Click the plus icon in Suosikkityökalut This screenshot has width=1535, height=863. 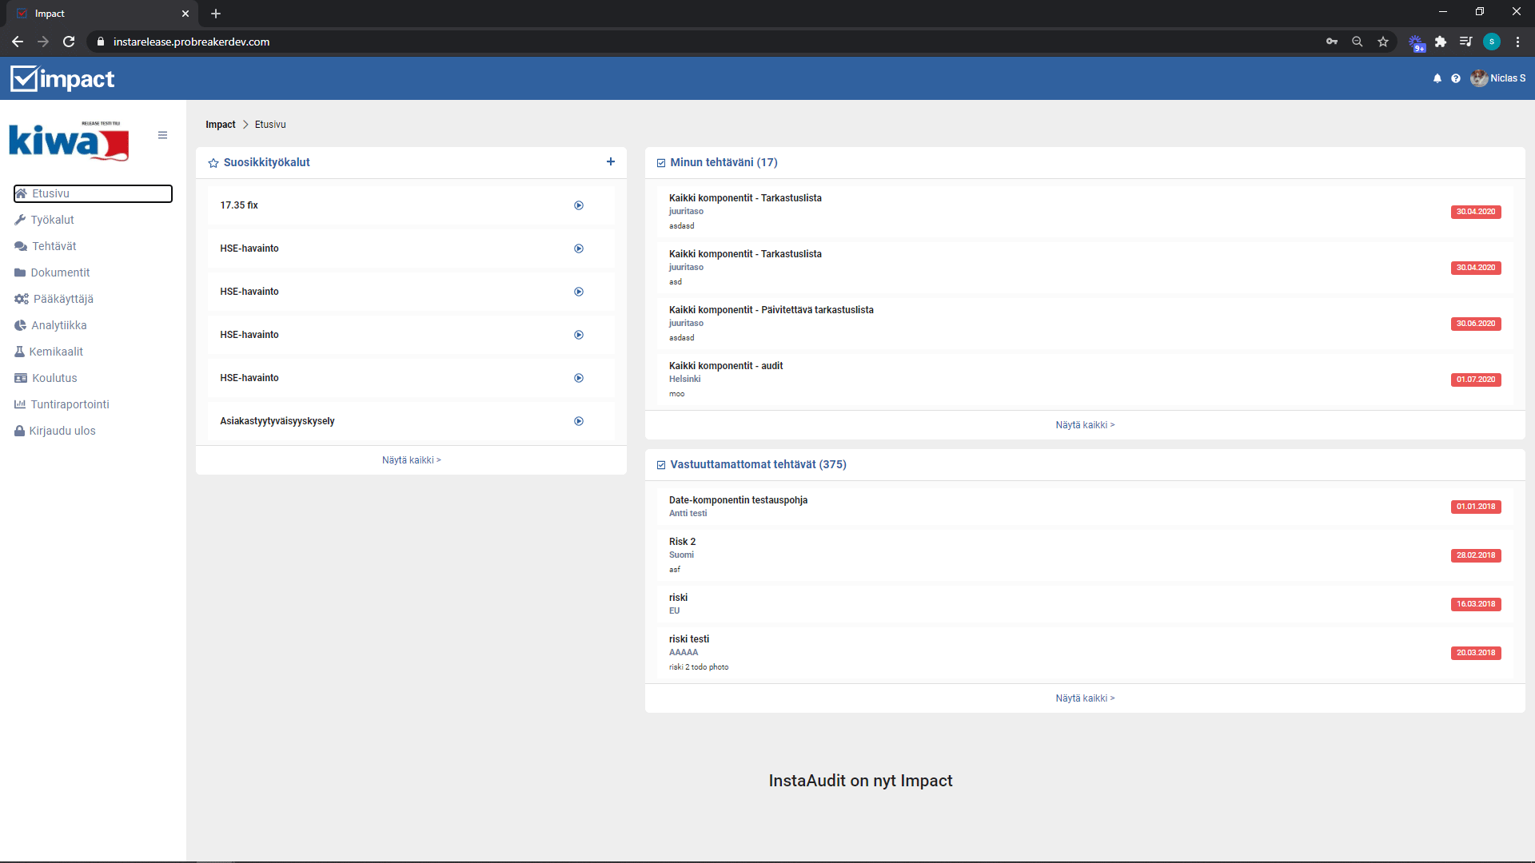611,161
